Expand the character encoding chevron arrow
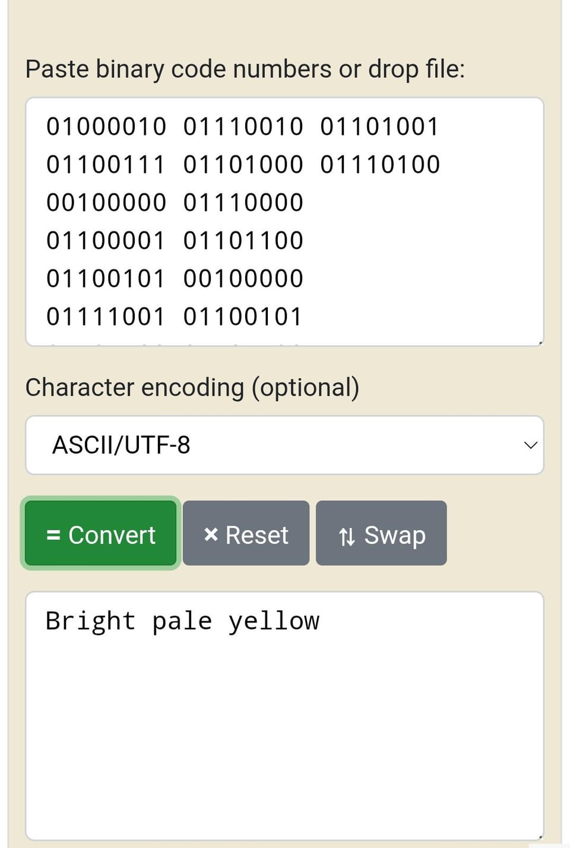The width and height of the screenshot is (570, 848). click(530, 445)
